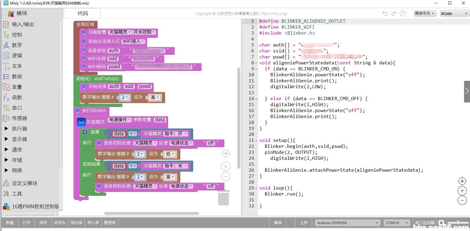Open help via the question mark icon
Screen dimensions: 470x231
tap(403, 14)
